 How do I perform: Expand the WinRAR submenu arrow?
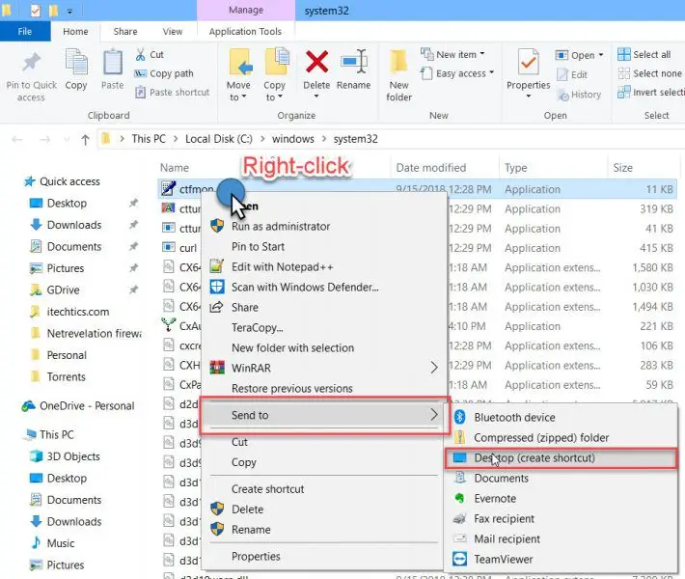point(434,368)
